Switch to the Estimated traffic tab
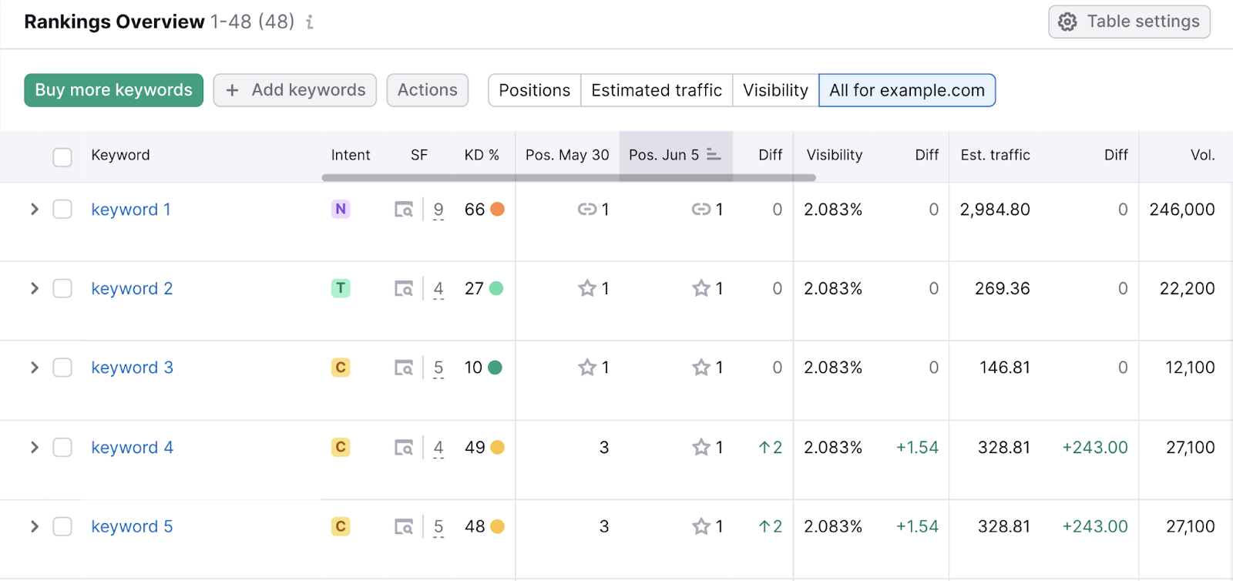Screen dimensions: 1233x581 pyautogui.click(x=657, y=90)
